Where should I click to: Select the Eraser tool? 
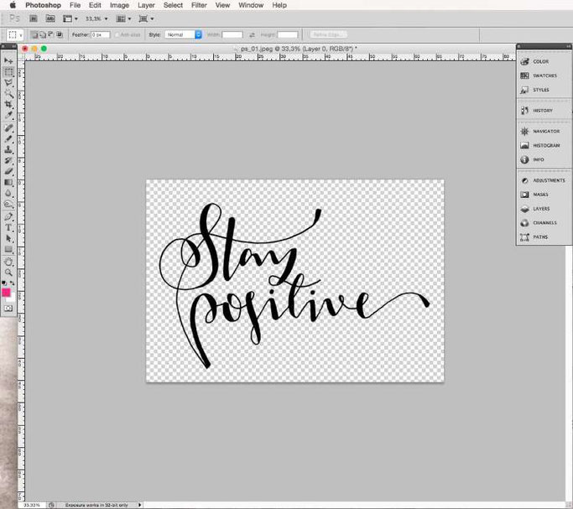[x=8, y=172]
